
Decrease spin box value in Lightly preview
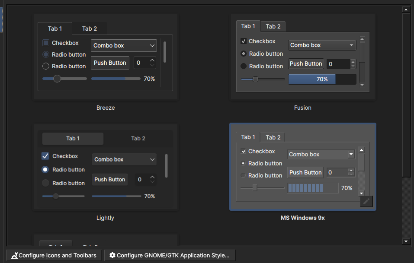point(152,181)
